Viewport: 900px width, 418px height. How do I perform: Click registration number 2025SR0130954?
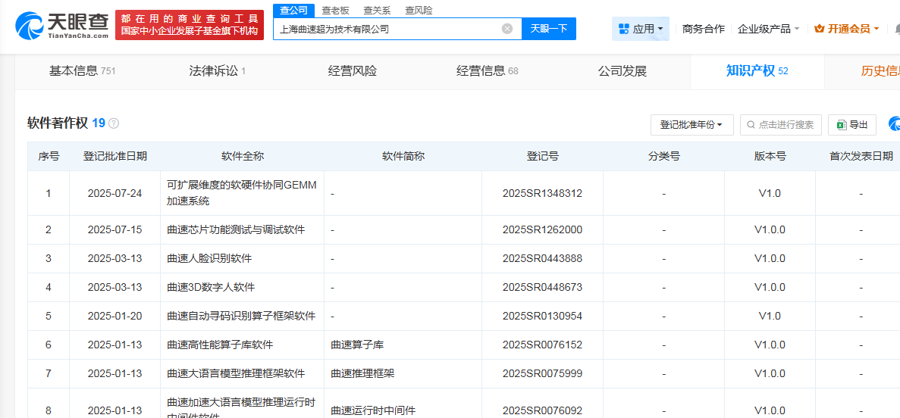(x=542, y=316)
